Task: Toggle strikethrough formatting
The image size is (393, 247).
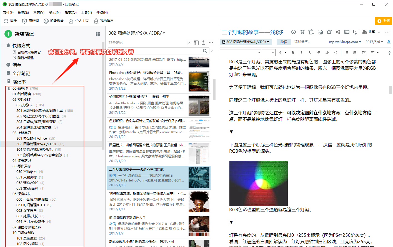Action: pos(319,52)
